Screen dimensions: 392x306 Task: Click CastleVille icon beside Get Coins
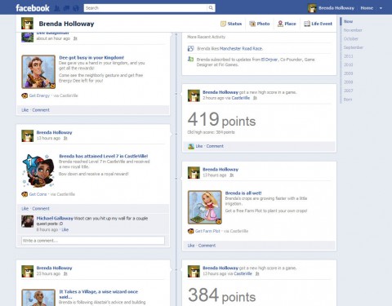[24, 194]
